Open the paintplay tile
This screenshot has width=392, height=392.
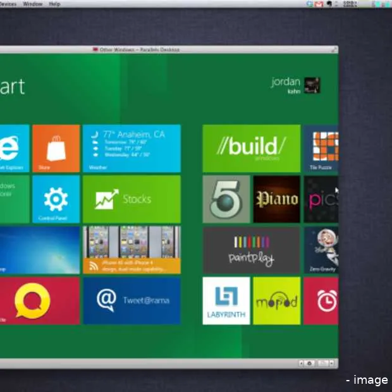coord(252,250)
